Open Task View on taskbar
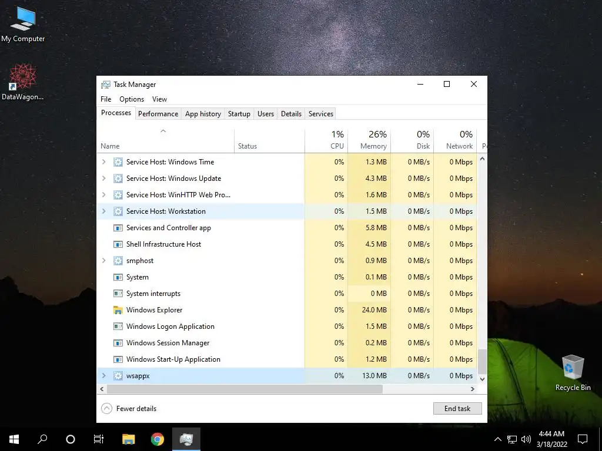Image resolution: width=602 pixels, height=451 pixels. [99, 439]
